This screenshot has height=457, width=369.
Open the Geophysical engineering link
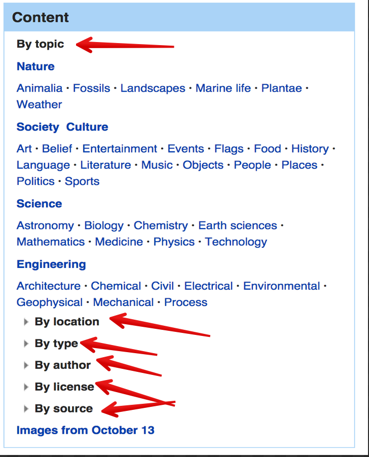click(x=50, y=302)
